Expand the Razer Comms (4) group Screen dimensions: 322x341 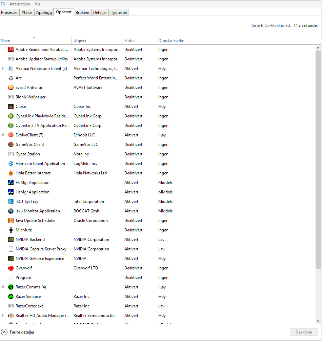3,287
